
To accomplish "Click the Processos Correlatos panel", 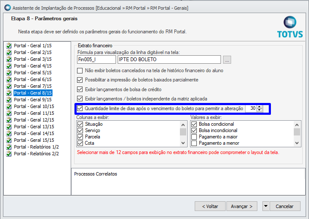I will click(188, 182).
